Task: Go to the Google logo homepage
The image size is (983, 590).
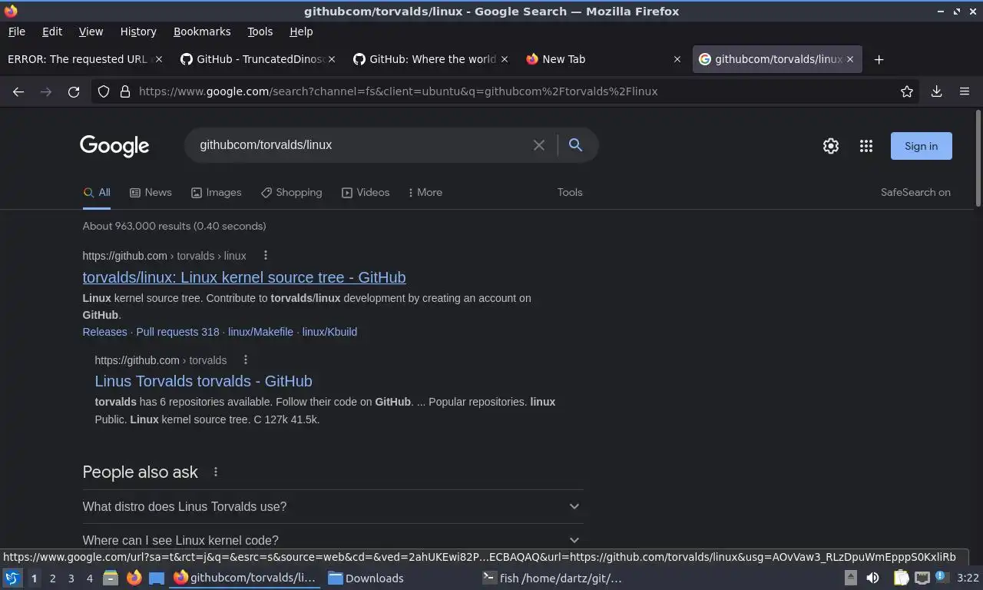Action: [x=114, y=146]
